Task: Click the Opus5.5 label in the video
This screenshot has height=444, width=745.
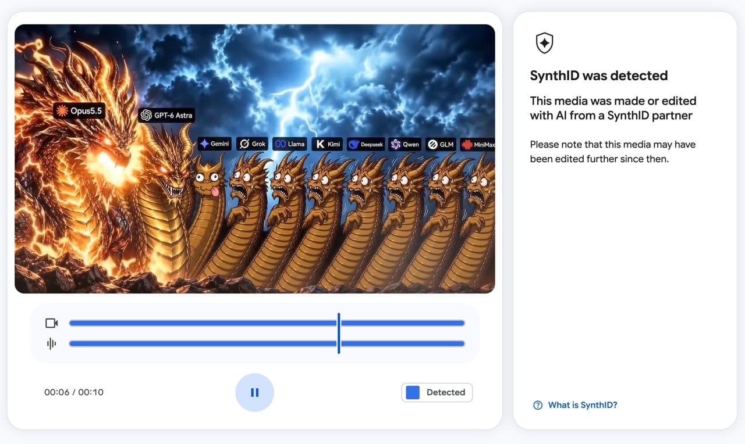Action: 79,110
